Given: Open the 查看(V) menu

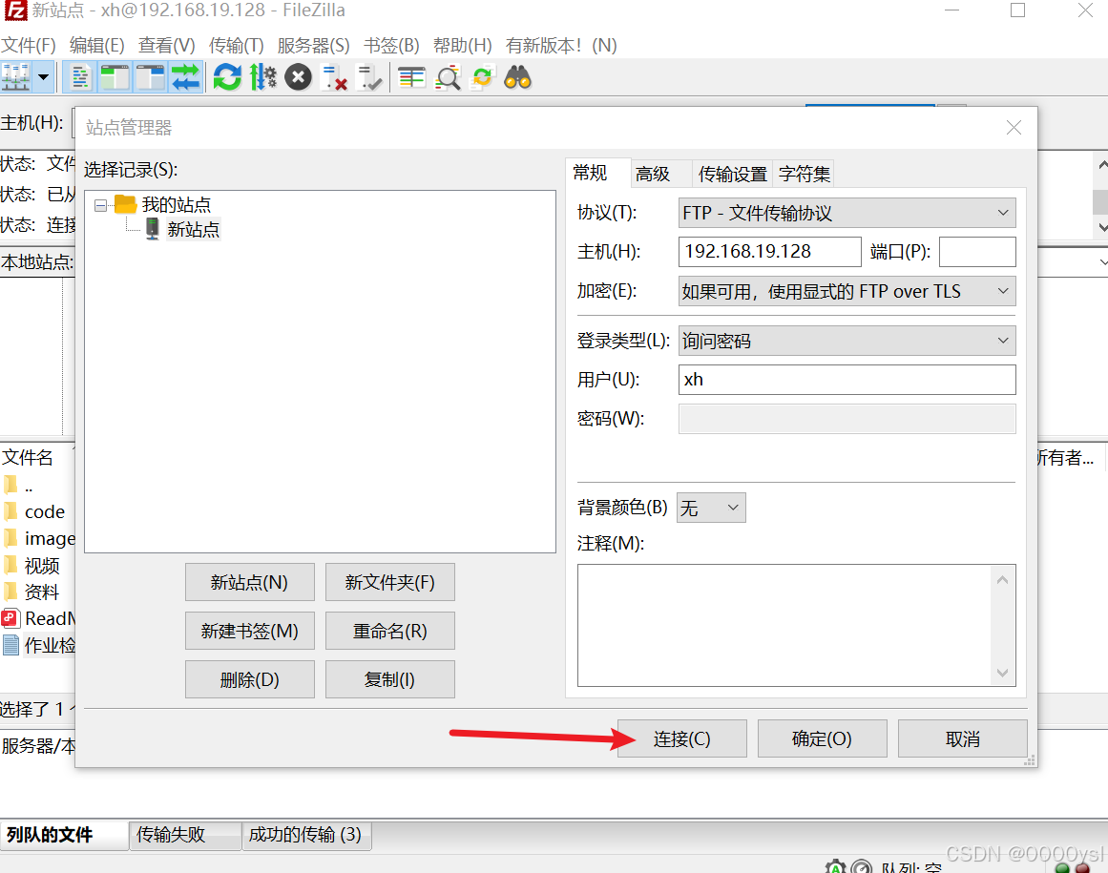Looking at the screenshot, I should coord(167,45).
